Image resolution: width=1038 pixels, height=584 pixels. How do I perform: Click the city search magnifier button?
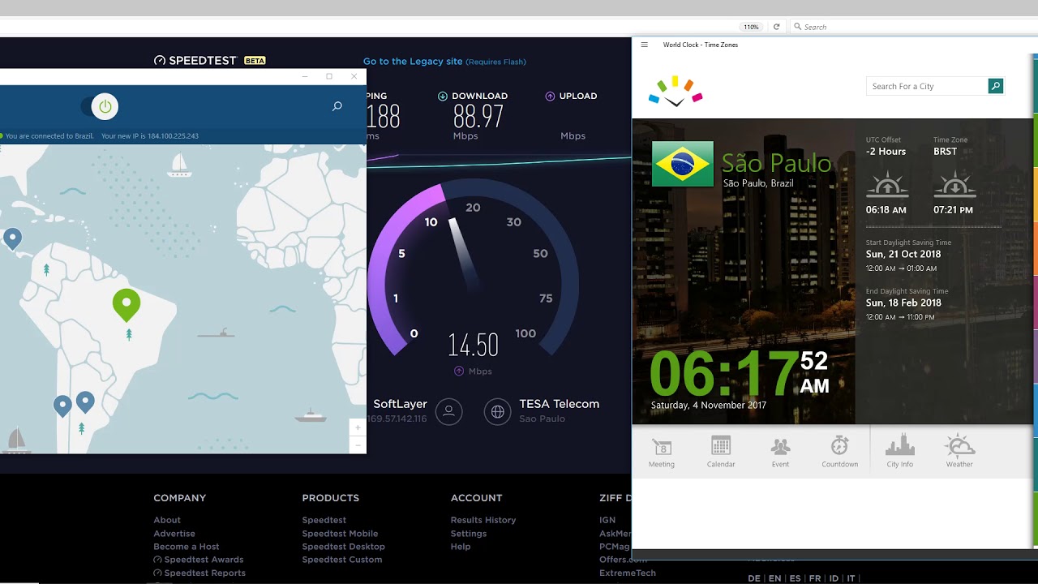point(996,86)
